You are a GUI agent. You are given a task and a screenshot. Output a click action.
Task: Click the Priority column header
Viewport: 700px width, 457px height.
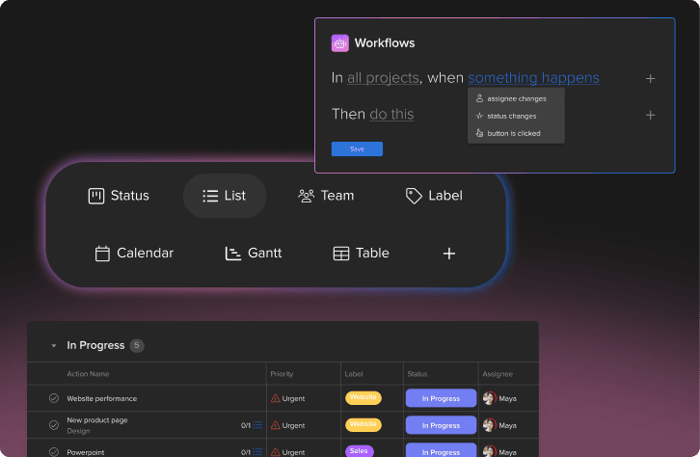[x=282, y=374]
